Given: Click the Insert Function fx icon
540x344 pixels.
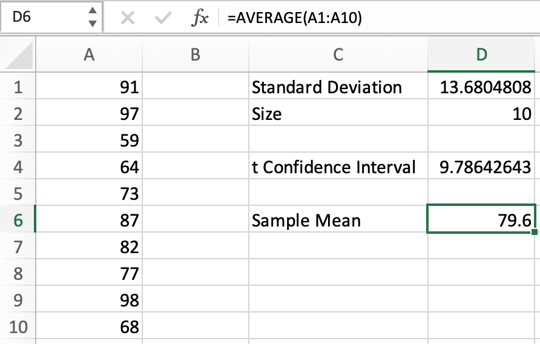Looking at the screenshot, I should (x=199, y=18).
